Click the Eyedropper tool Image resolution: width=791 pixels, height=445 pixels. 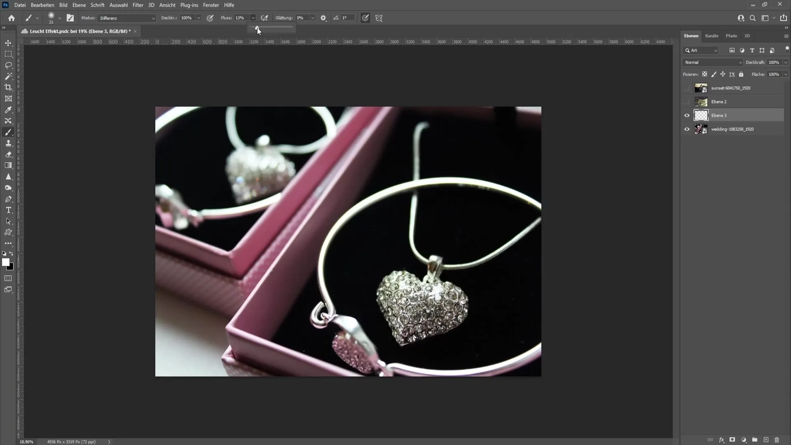pos(8,110)
